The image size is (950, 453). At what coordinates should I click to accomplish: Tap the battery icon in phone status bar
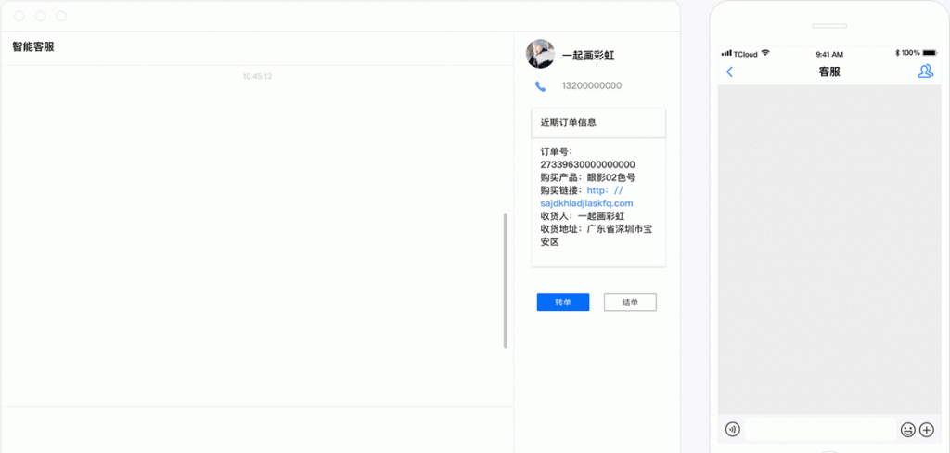[x=930, y=53]
